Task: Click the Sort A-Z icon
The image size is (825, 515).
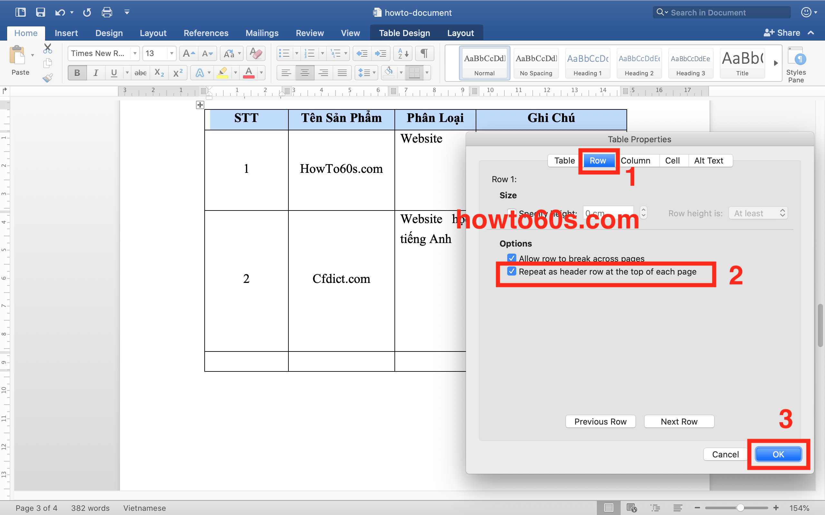Action: 403,53
